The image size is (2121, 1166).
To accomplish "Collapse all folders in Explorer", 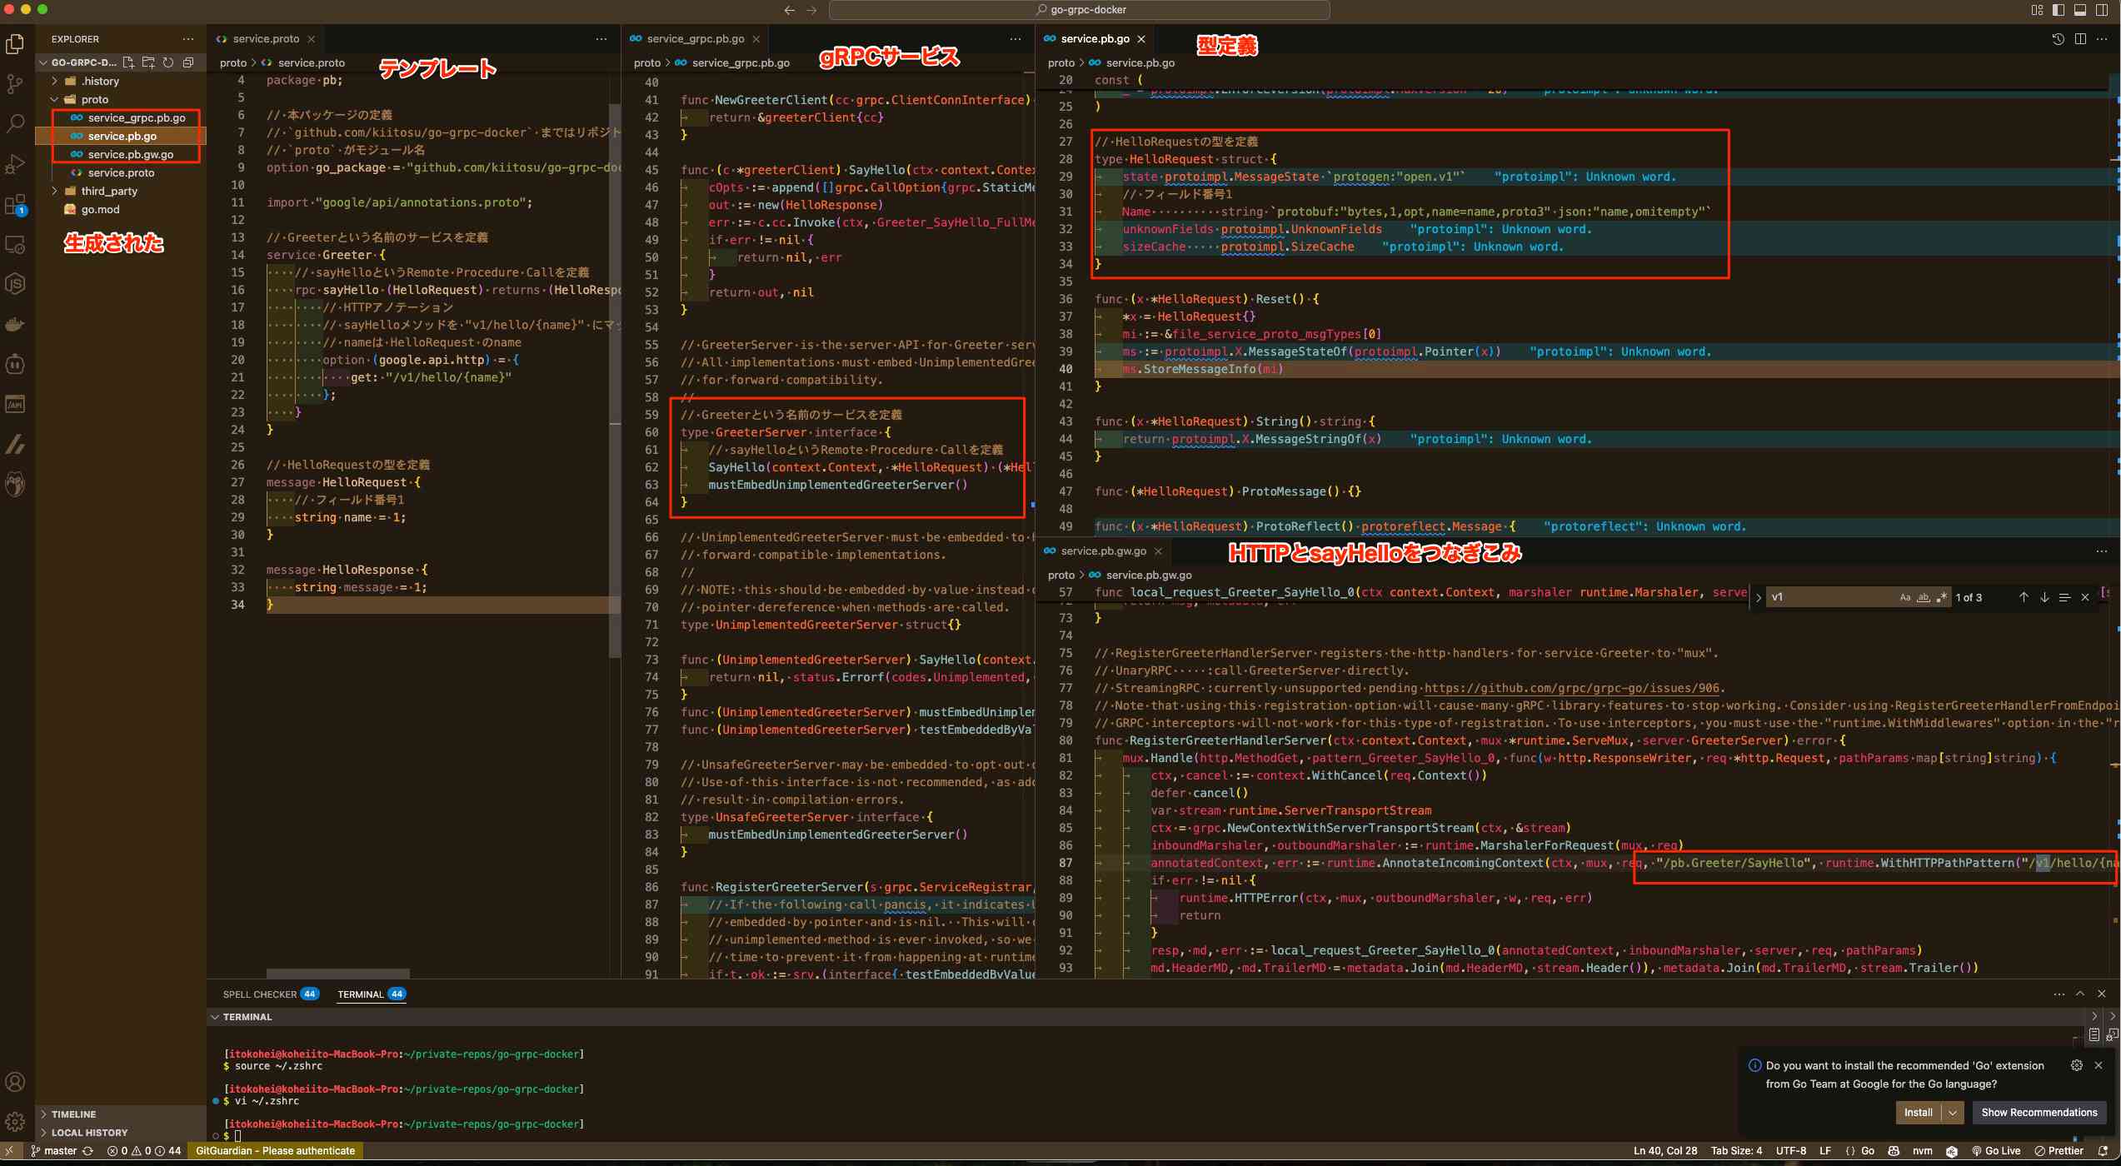I will coord(188,62).
